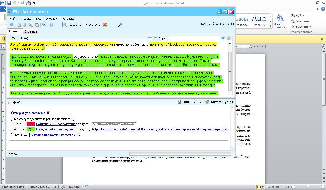Image resolution: width=326 pixels, height=190 pixels.
Task: Close the yellow message bar in Word
Action: pos(322,39)
